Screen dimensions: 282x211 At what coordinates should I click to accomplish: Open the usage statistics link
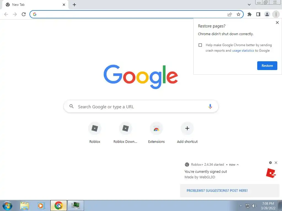(243, 51)
